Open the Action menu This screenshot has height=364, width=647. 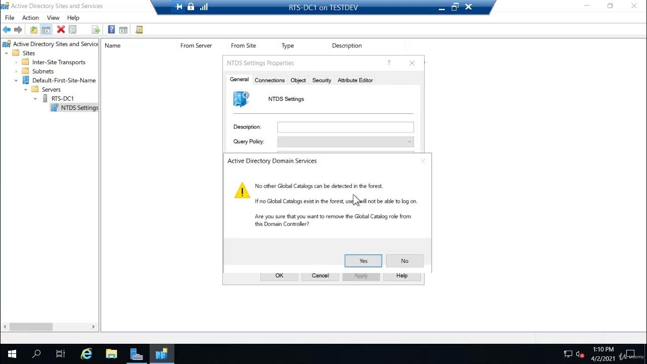(x=30, y=18)
